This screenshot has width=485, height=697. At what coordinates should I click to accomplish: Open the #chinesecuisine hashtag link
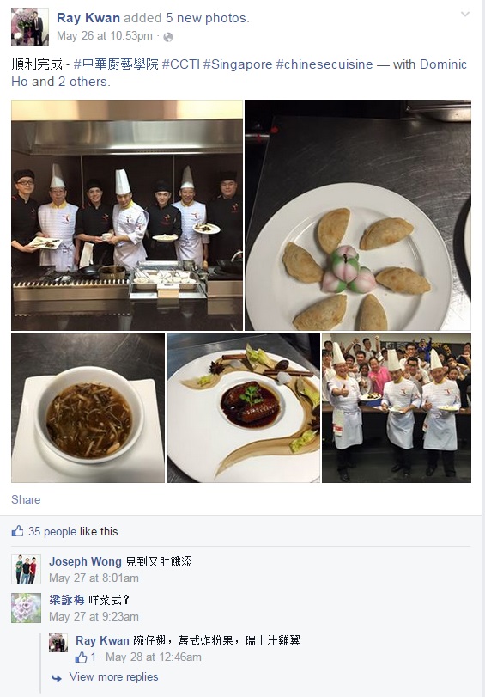coord(324,64)
